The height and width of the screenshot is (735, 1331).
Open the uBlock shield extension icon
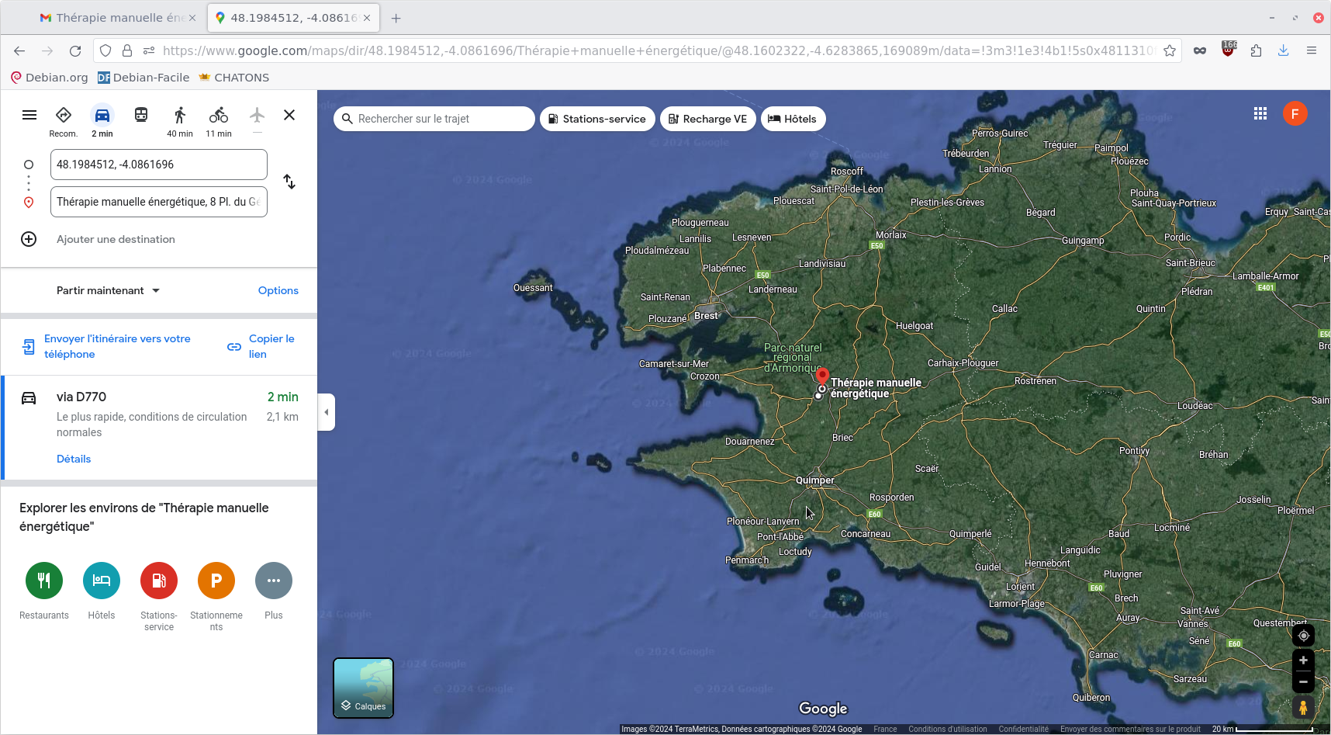1229,50
